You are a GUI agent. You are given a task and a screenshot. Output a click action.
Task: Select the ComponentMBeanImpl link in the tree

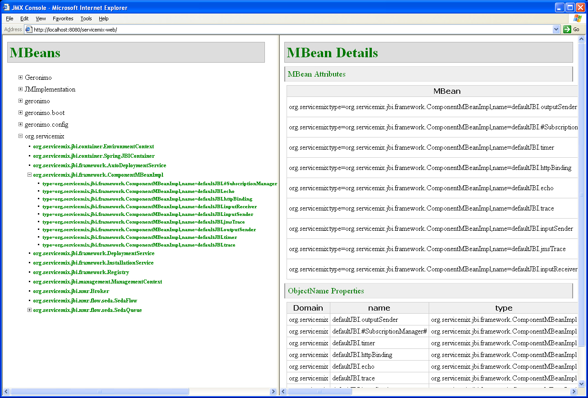(x=98, y=175)
